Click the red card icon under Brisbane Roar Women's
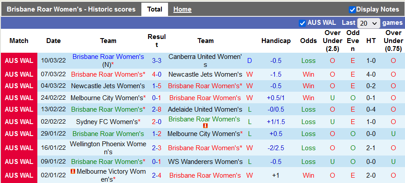The width and height of the screenshot is (405, 183). tap(205, 126)
